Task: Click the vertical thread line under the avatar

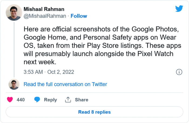Action: pos(14,50)
